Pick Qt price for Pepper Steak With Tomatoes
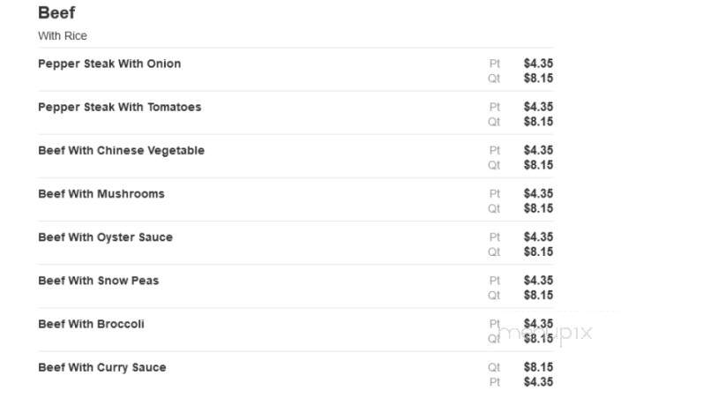 coord(538,122)
